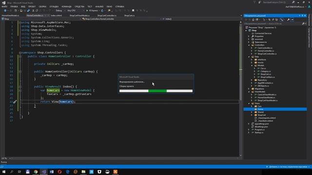
Task: Open the СРЕДСТВА menu
Action: click(79, 6)
